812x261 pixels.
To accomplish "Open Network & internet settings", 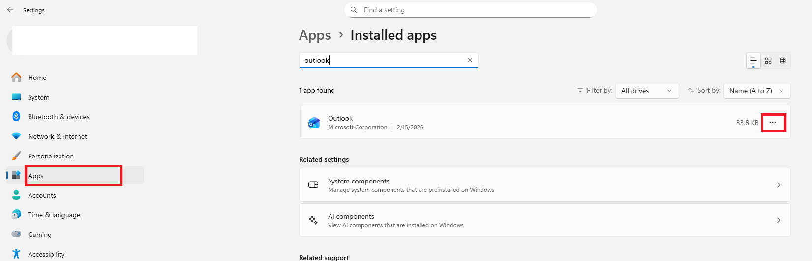I will [x=75, y=136].
